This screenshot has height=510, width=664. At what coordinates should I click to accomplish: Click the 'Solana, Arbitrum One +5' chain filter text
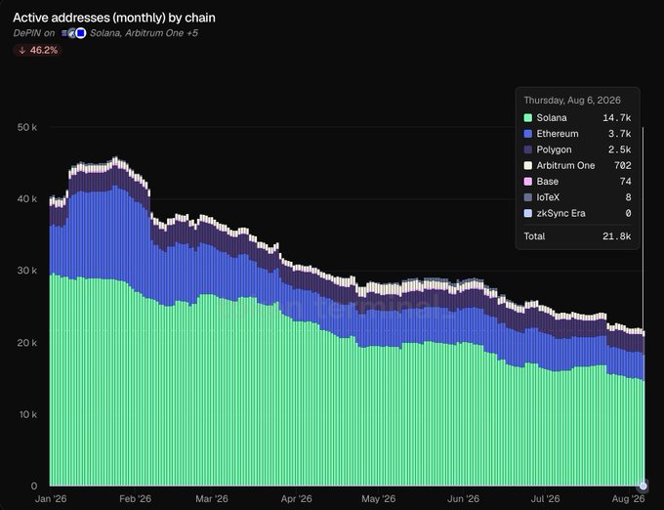tap(144, 33)
